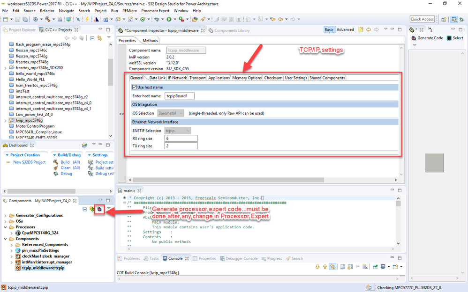Click the green Run play icon in the toolbar
This screenshot has height=292, width=468.
(x=169, y=19)
